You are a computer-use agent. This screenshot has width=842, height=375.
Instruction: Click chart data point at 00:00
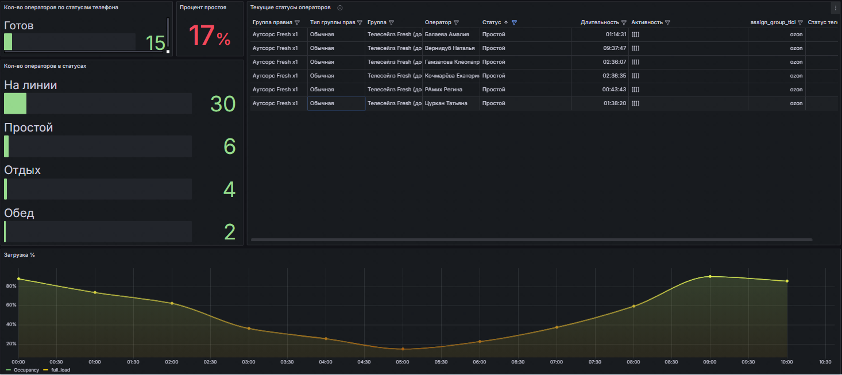pos(18,279)
